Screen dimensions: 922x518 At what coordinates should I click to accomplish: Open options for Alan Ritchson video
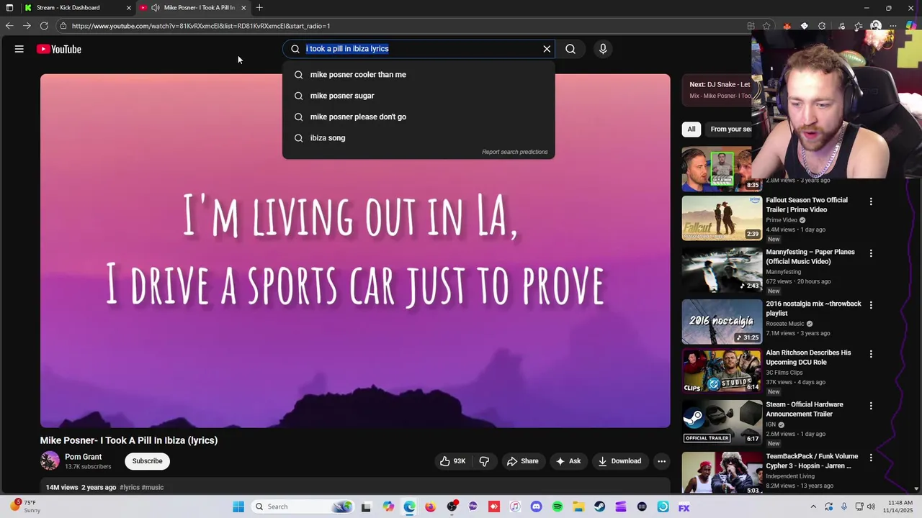[x=871, y=354]
